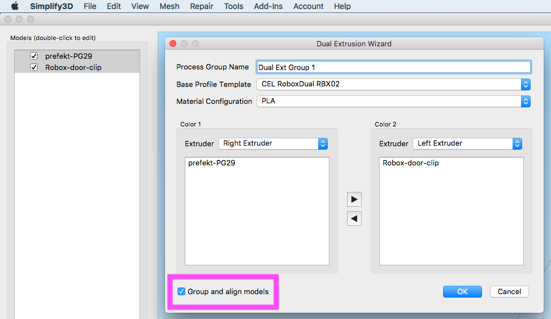Open the Color 1 Extruder dropdown
Image resolution: width=551 pixels, height=319 pixels.
pos(273,143)
